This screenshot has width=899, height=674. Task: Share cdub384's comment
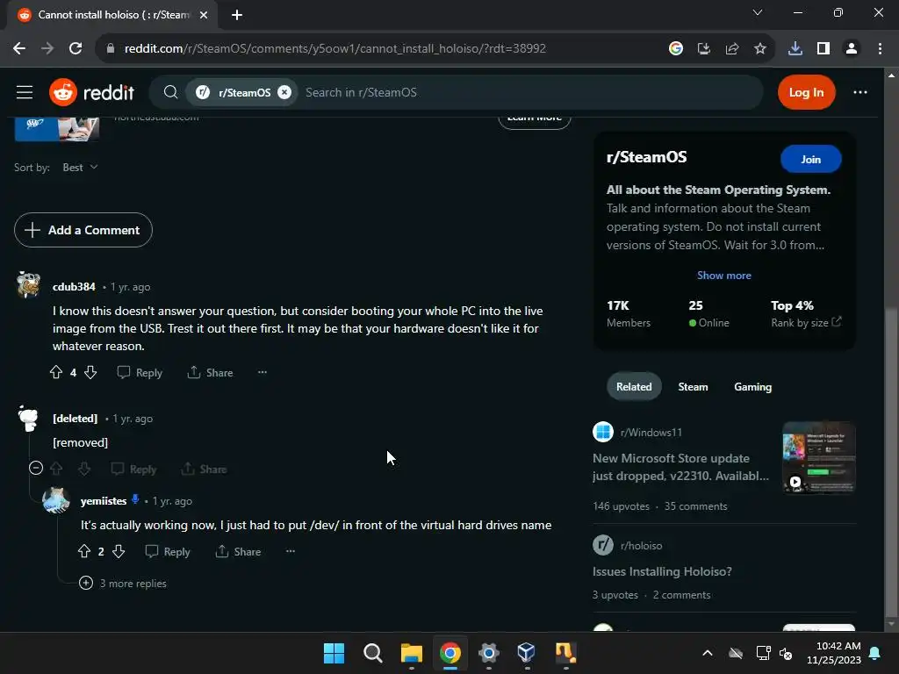pos(210,372)
